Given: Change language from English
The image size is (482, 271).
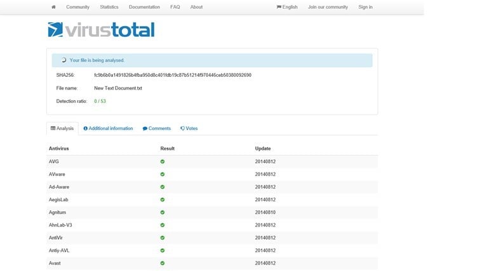Looking at the screenshot, I should [287, 7].
